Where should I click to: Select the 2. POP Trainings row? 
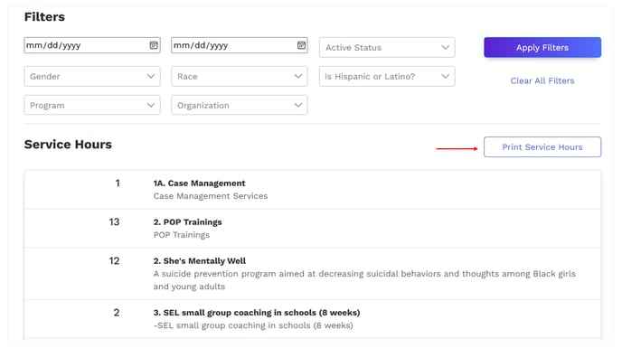pos(313,229)
